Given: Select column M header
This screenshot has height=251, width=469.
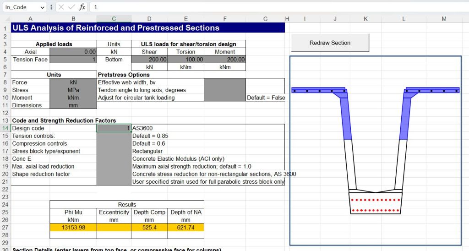Looking at the screenshot, I should point(444,19).
